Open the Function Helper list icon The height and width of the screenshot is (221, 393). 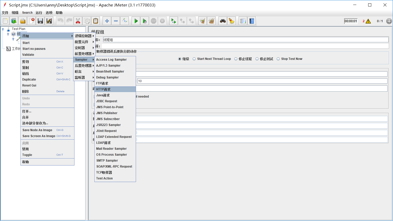point(243,21)
